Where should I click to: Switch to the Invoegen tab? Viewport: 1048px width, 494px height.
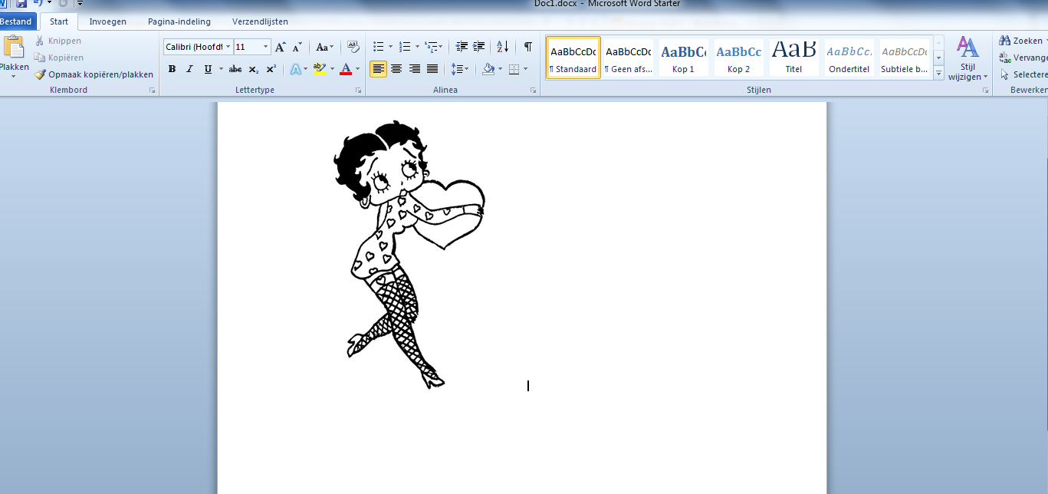coord(107,21)
